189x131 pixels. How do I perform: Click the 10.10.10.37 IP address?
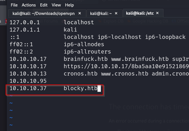[28, 88]
